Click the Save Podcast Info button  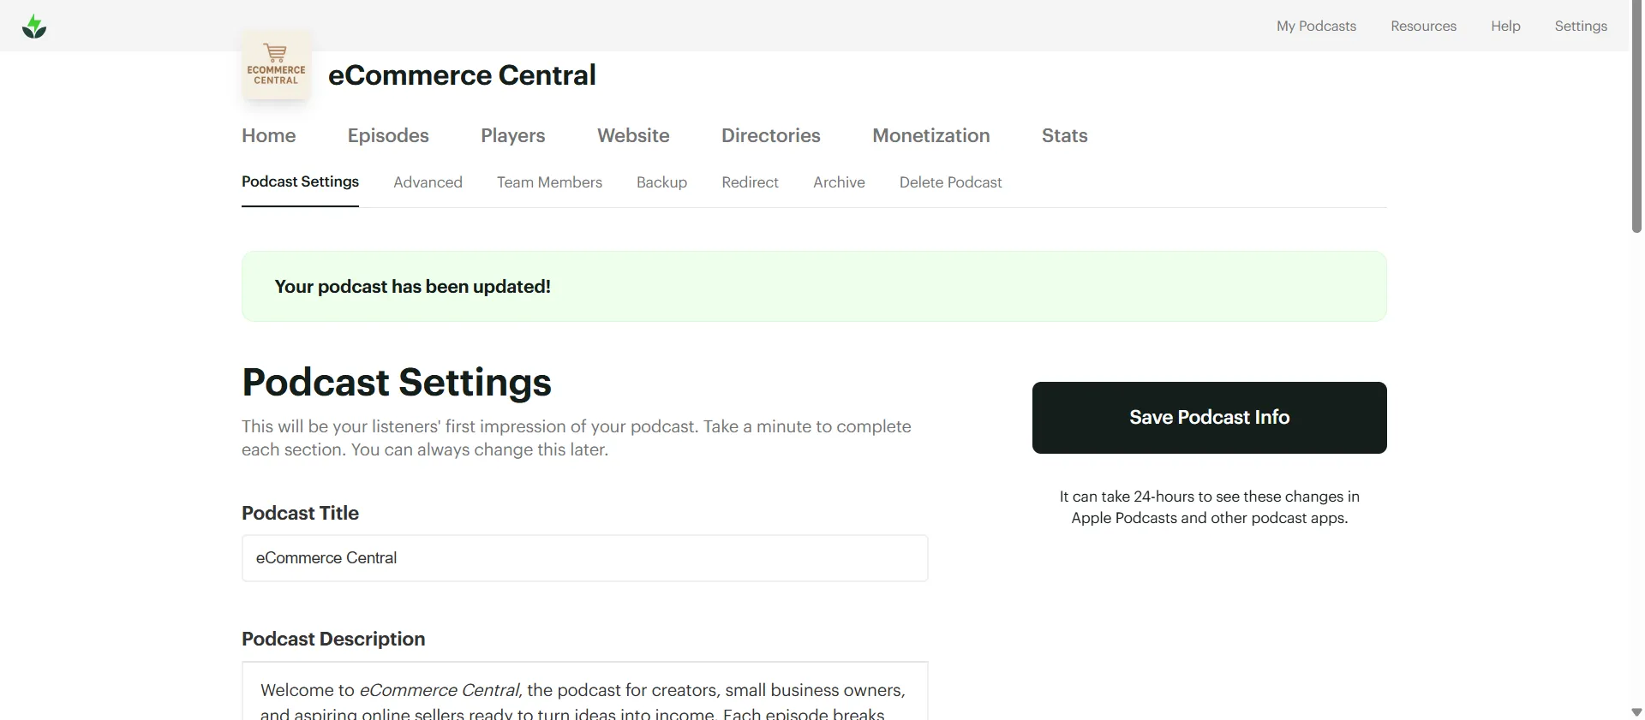pos(1209,418)
